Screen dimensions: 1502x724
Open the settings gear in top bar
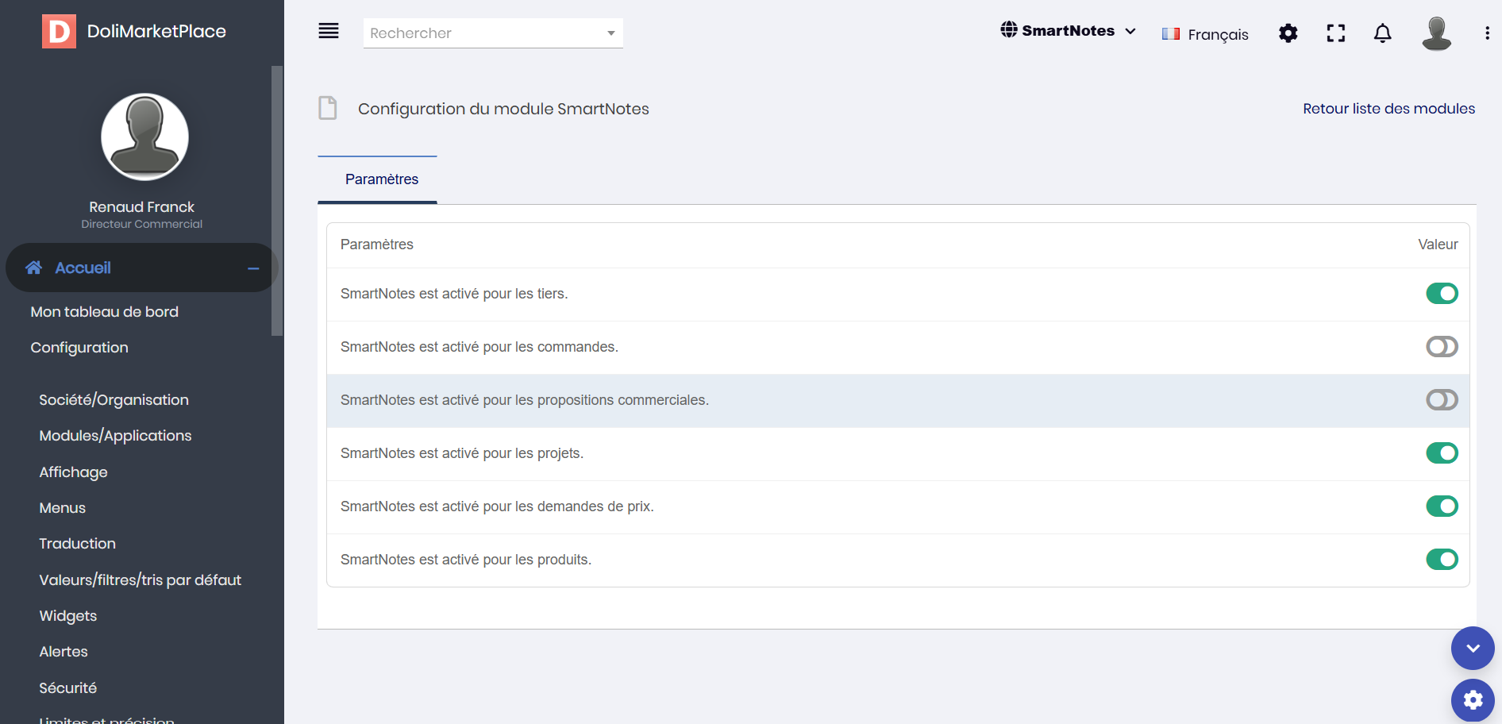1288,33
